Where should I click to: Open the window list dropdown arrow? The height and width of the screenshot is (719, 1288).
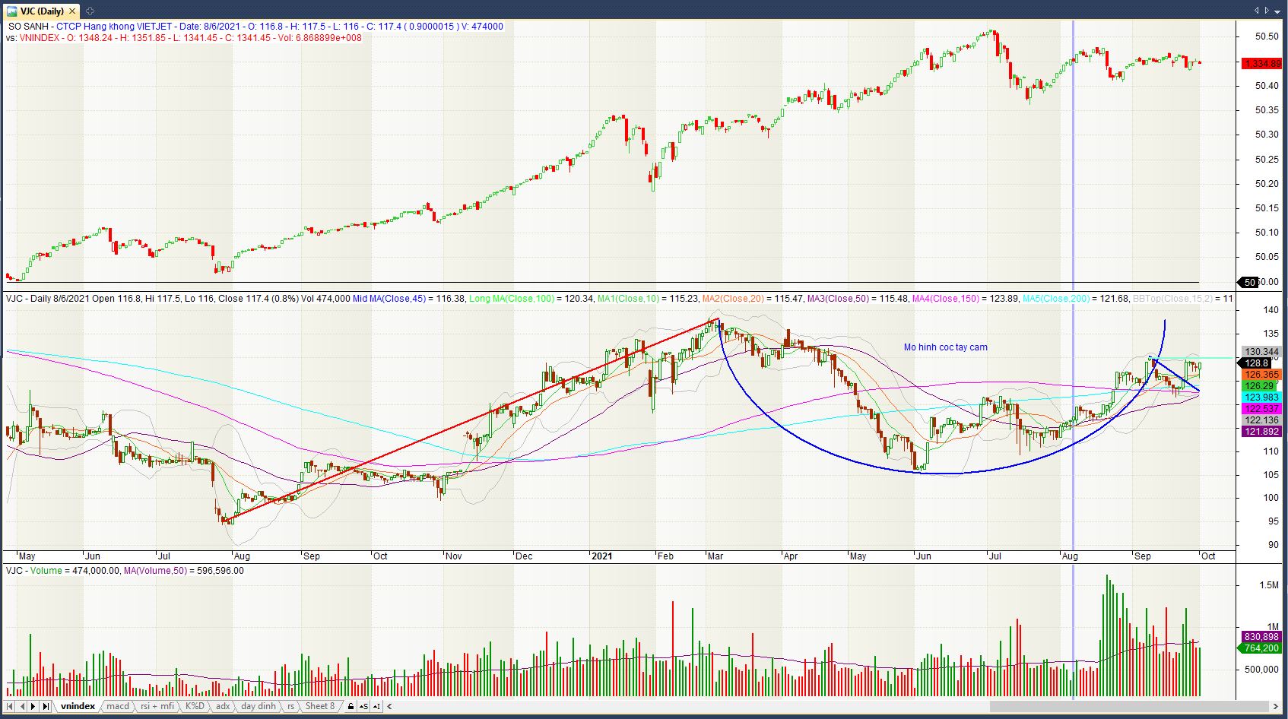pos(1277,11)
